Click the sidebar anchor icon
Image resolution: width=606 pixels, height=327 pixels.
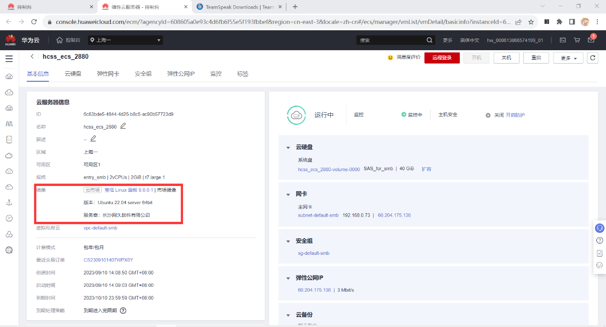pos(9,203)
